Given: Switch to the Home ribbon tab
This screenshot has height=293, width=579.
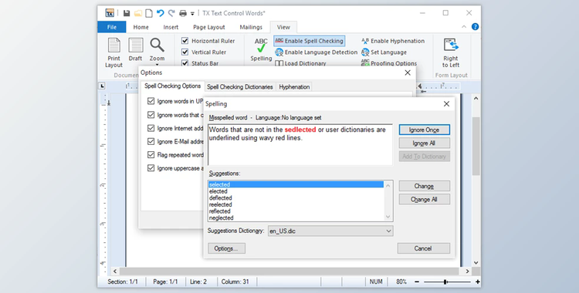Looking at the screenshot, I should (141, 27).
